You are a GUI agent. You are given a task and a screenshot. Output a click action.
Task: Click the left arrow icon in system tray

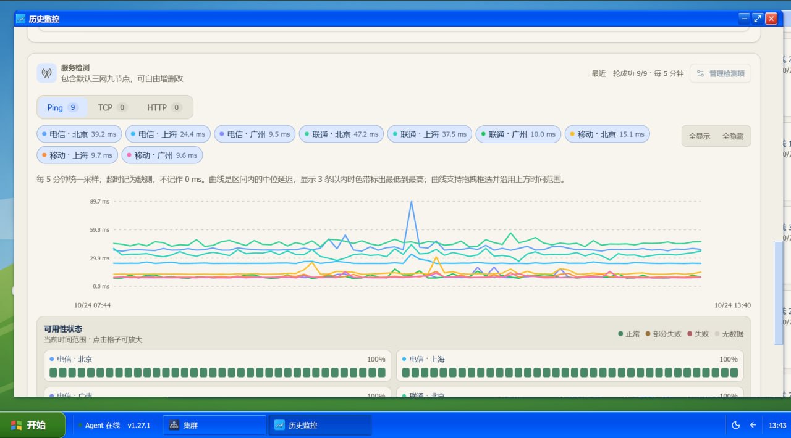tap(753, 425)
